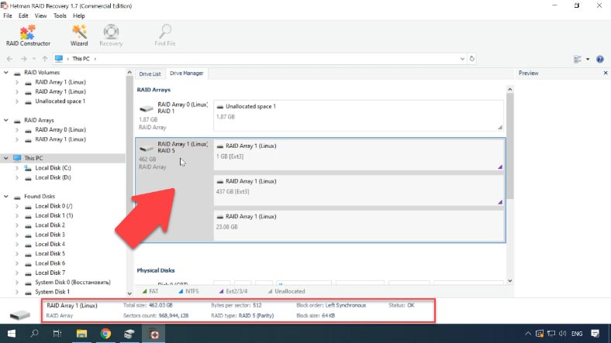Go forward with the navigation arrow

coord(24,59)
